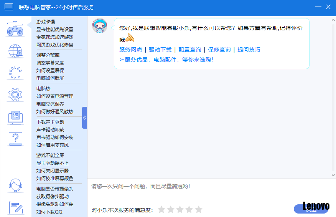Select the gear settings category icon
The image size is (336, 217).
point(15,94)
